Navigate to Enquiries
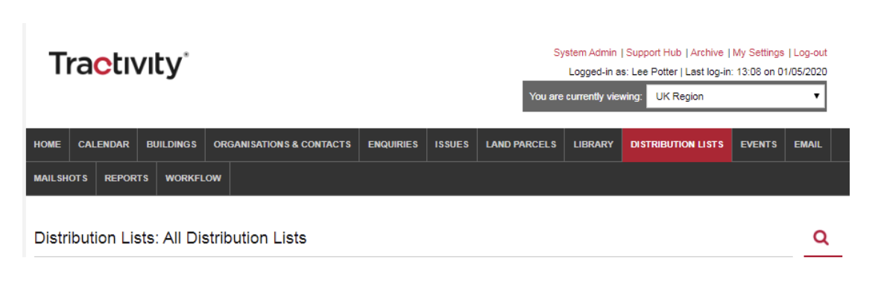Image resolution: width=881 pixels, height=284 pixels. (393, 144)
